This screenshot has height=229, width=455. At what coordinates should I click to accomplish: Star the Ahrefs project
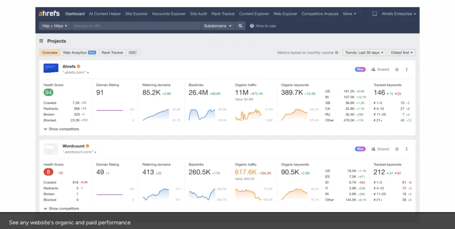tap(397, 70)
